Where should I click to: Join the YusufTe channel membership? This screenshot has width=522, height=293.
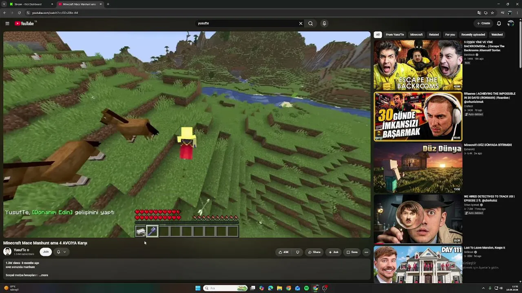(x=46, y=252)
